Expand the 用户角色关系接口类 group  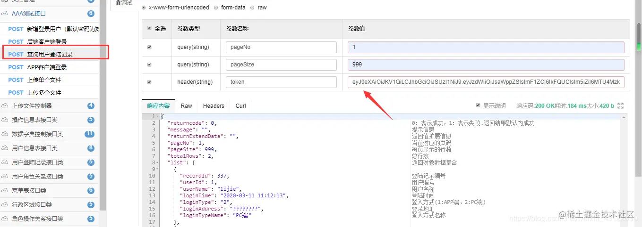point(50,177)
